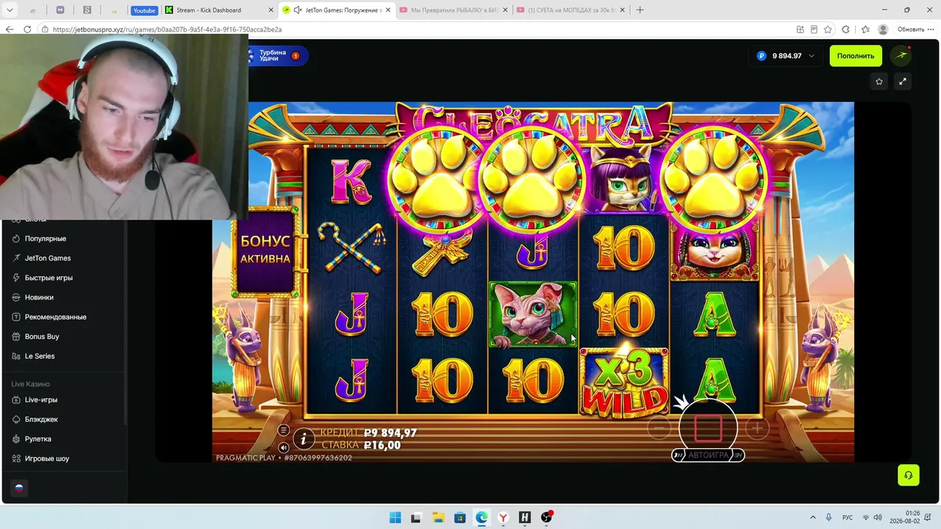
Task: Open Microsoft Edge from the taskbar
Action: pos(482,517)
